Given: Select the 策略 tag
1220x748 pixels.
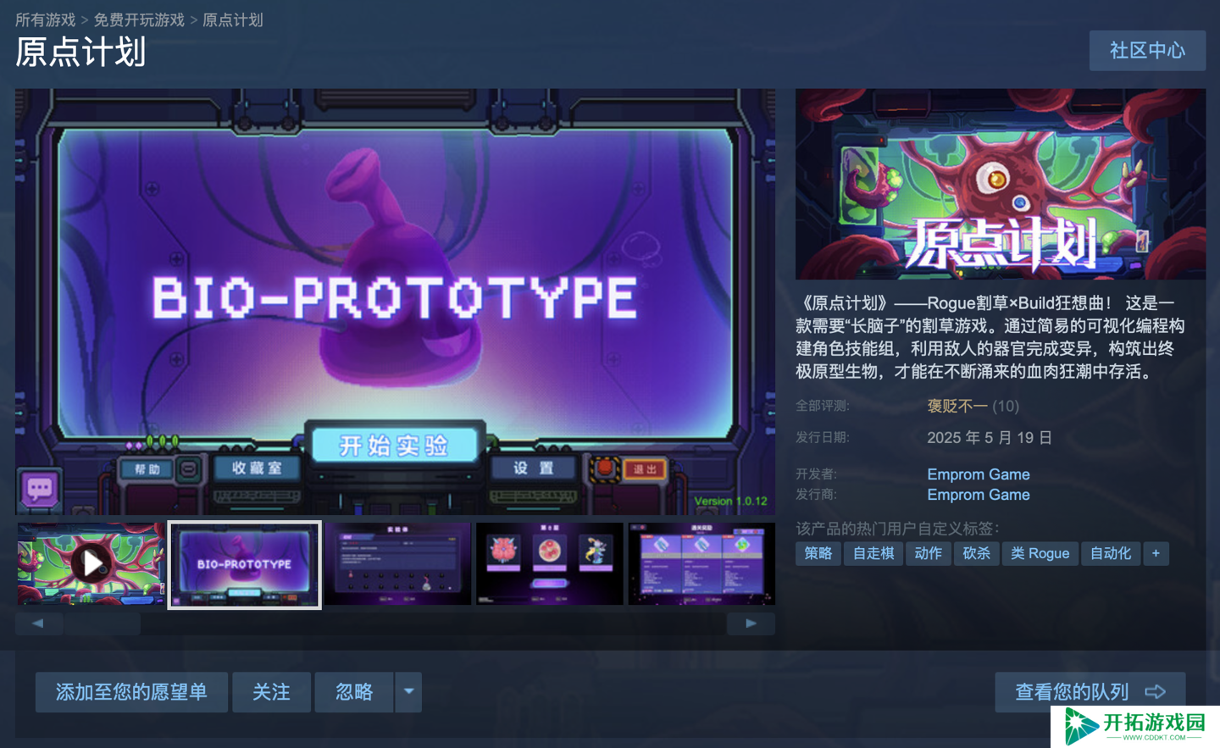Looking at the screenshot, I should click(x=818, y=553).
